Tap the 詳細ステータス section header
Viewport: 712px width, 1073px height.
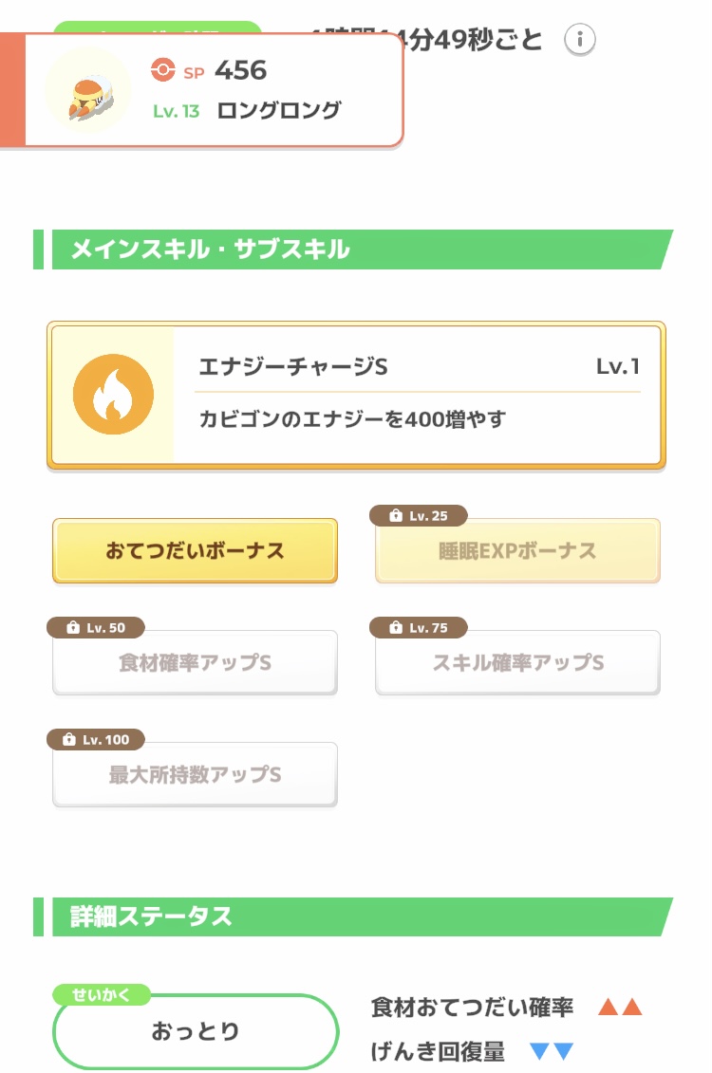353,917
